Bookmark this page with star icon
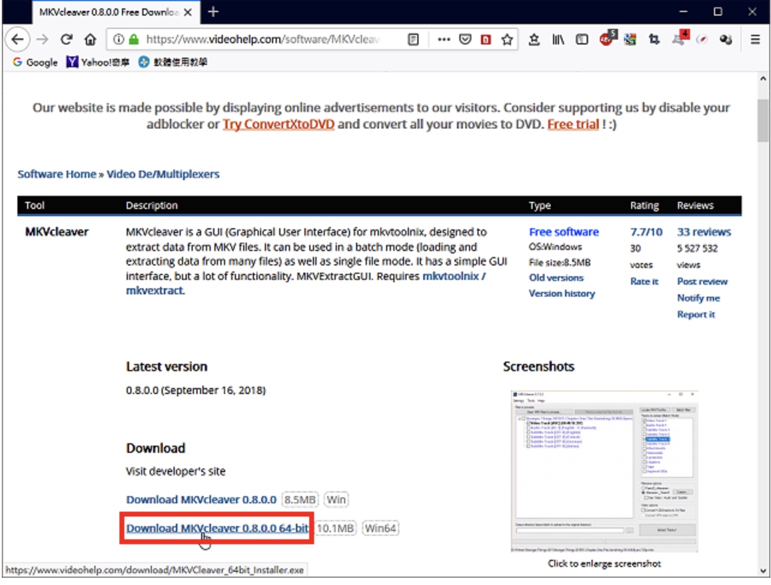771x585 pixels. click(x=507, y=40)
